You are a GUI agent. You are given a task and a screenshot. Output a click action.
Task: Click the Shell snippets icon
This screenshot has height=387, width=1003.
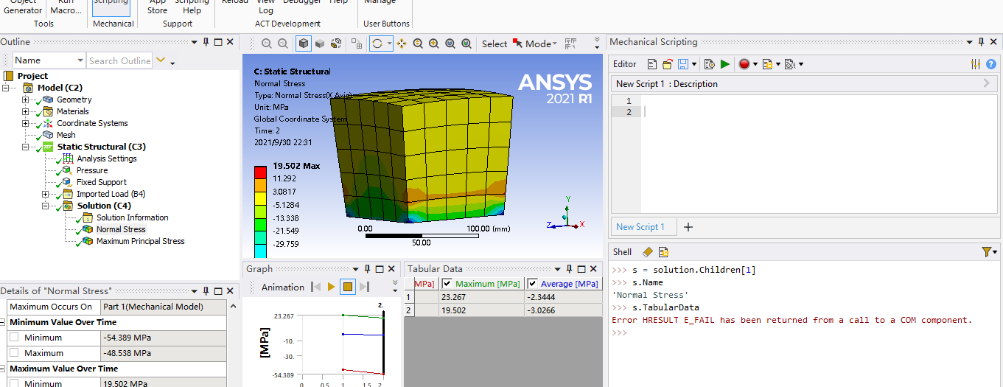click(x=663, y=252)
